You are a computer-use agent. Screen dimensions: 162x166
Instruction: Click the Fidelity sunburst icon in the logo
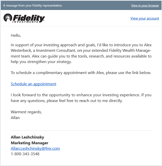point(8,18)
